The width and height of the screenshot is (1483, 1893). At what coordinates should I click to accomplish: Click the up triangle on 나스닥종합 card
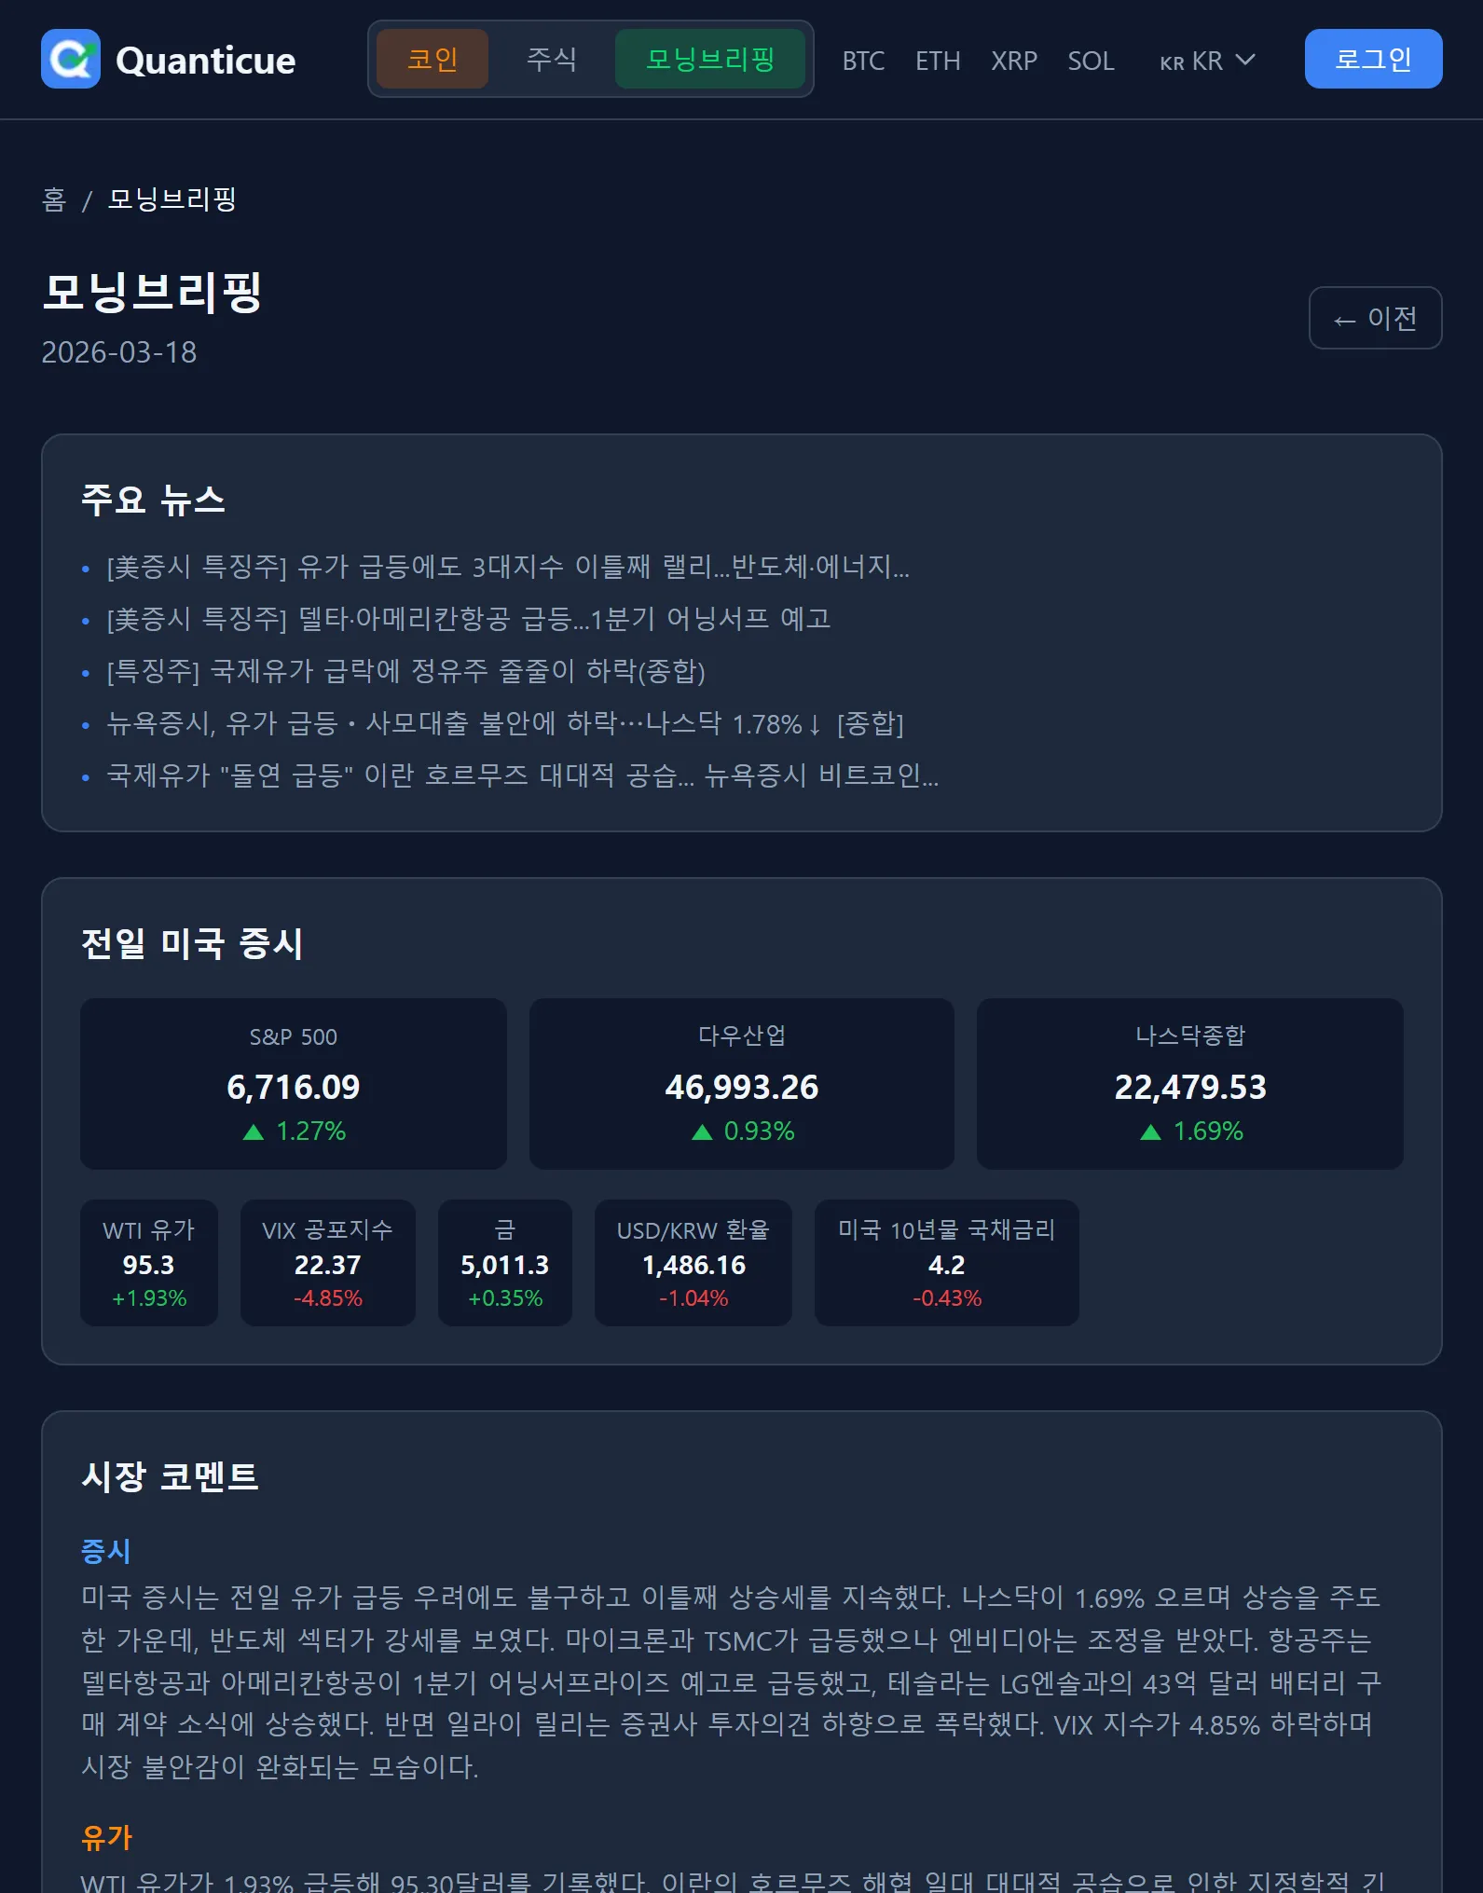(x=1149, y=1131)
